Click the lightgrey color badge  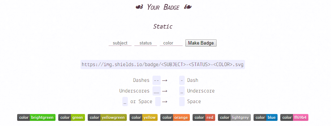click(234, 117)
